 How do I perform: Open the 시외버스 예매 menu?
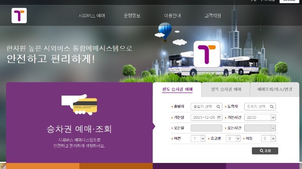coord(91,16)
